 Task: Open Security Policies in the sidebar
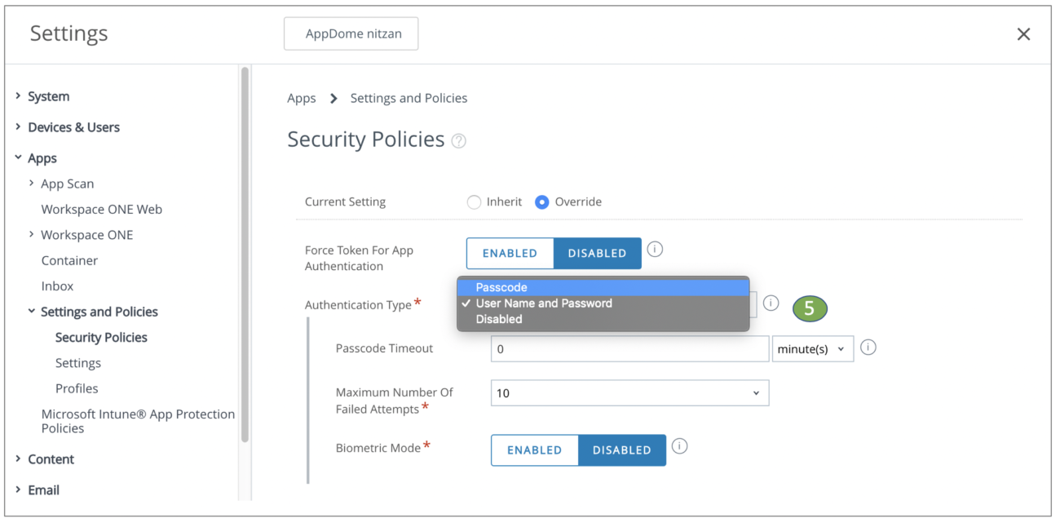100,337
